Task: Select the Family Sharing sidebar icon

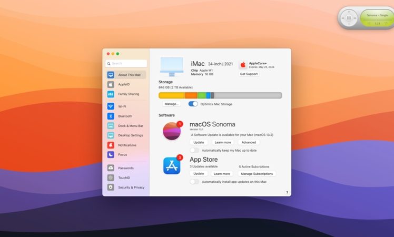Action: tap(111, 94)
